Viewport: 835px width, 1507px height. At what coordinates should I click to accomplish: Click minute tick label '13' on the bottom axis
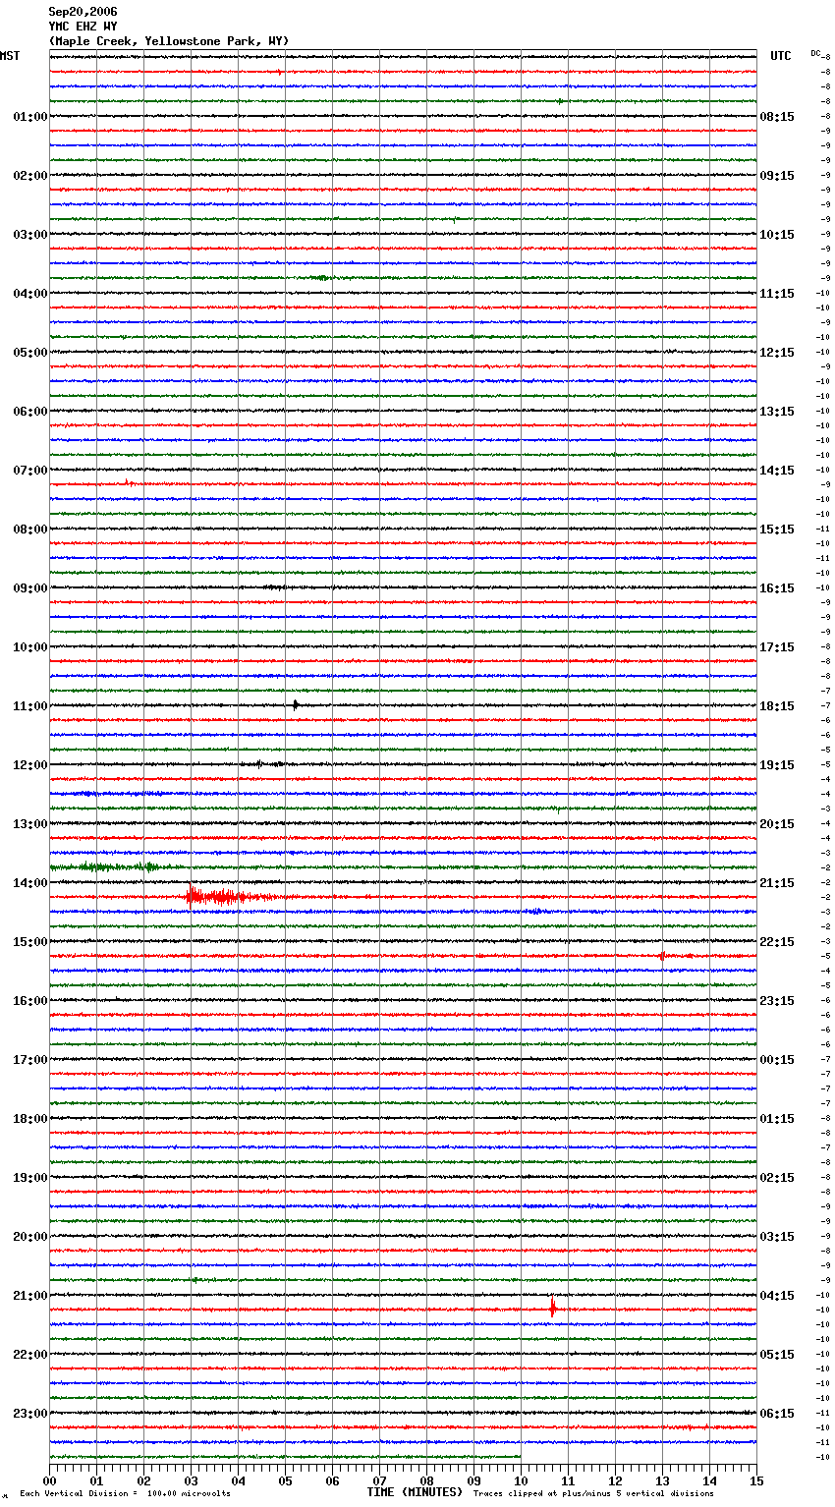662,1480
